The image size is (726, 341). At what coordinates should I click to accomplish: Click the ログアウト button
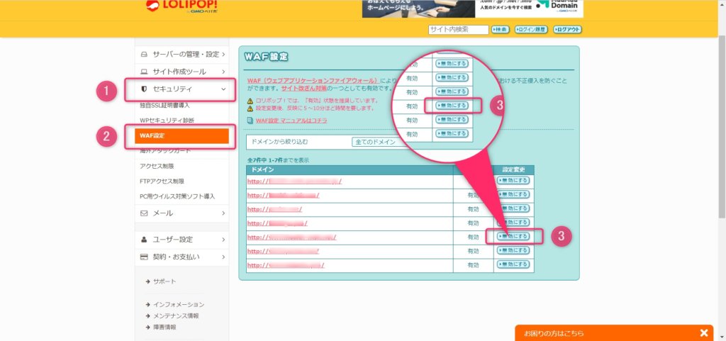tap(567, 30)
